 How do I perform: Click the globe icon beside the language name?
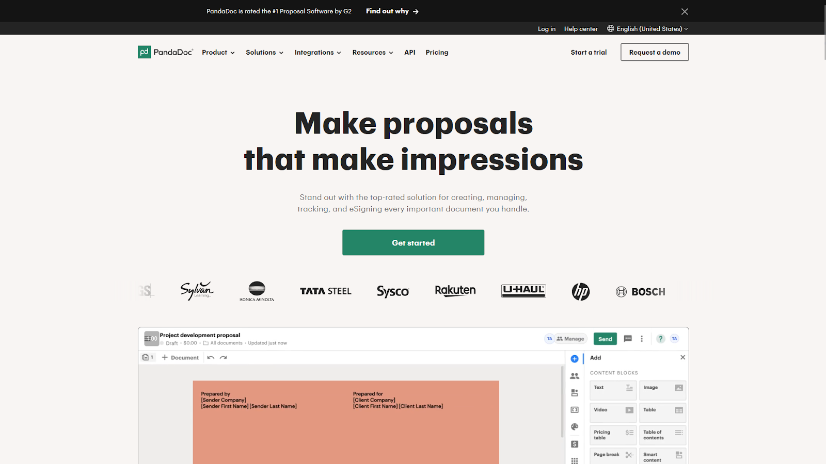[611, 29]
